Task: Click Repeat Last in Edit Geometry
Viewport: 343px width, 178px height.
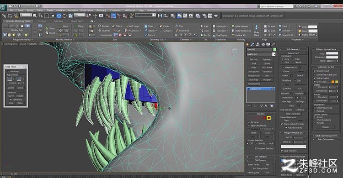Action: pos(293,53)
